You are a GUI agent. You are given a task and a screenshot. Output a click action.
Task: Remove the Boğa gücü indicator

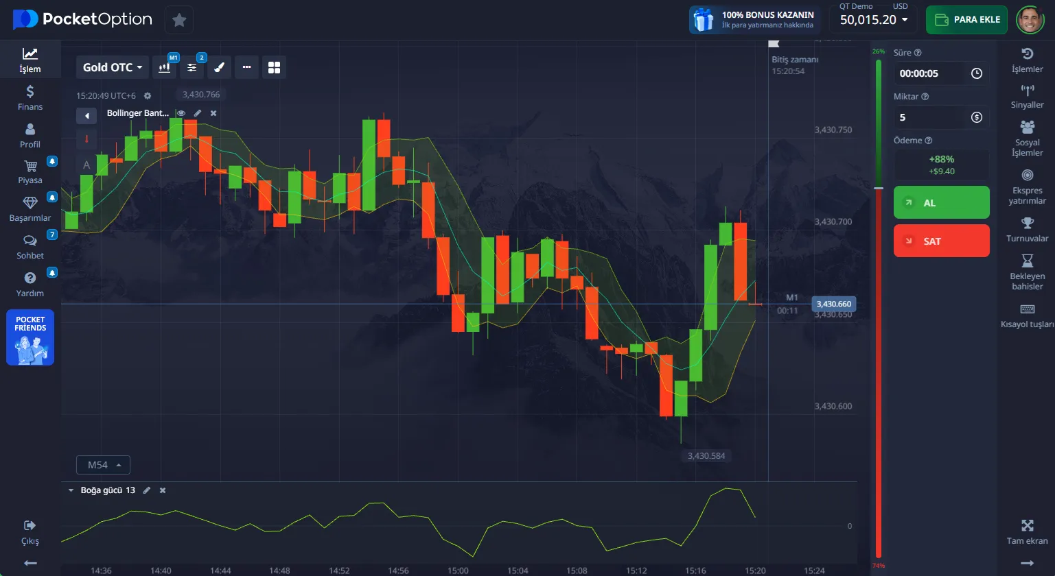tap(163, 490)
